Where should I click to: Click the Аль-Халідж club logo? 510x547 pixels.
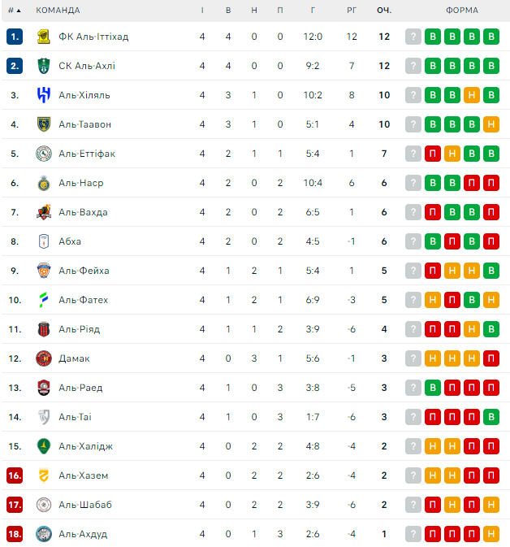coord(44,446)
